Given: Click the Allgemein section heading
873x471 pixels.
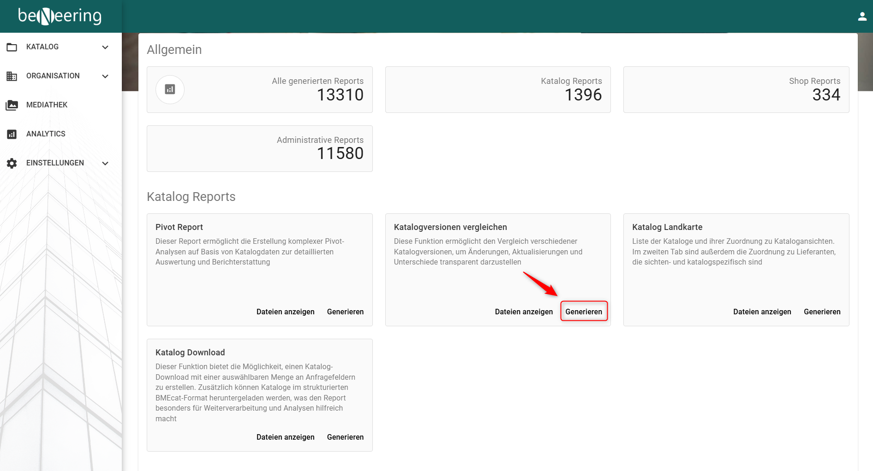Looking at the screenshot, I should click(174, 50).
